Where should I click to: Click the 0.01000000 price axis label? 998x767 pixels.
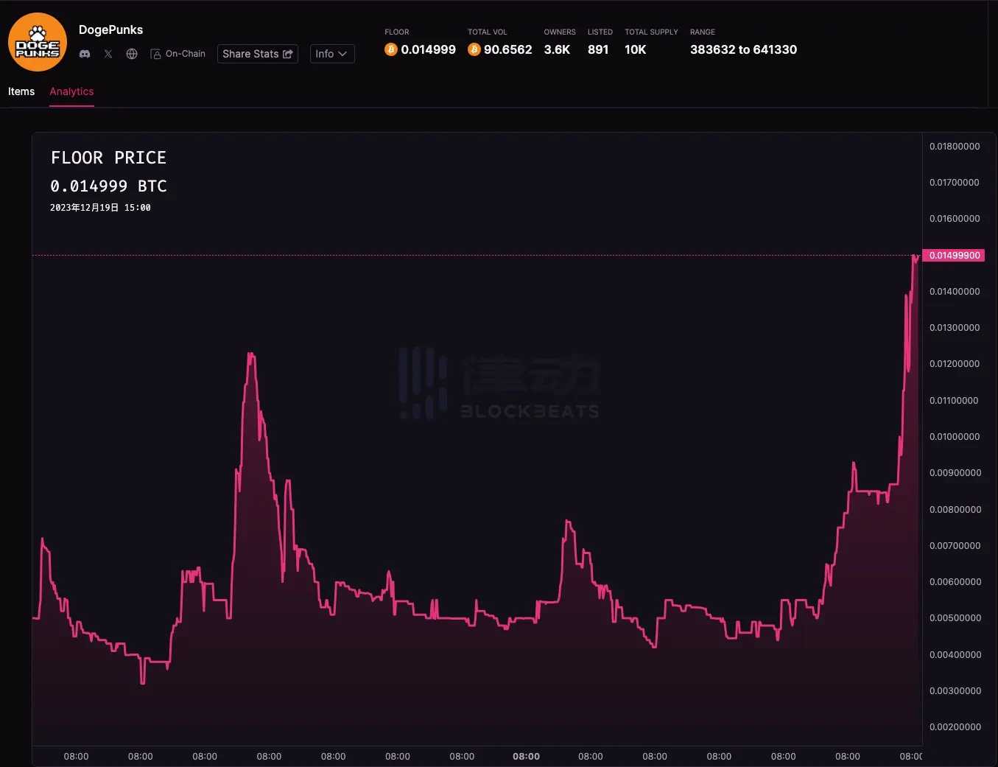coord(955,437)
